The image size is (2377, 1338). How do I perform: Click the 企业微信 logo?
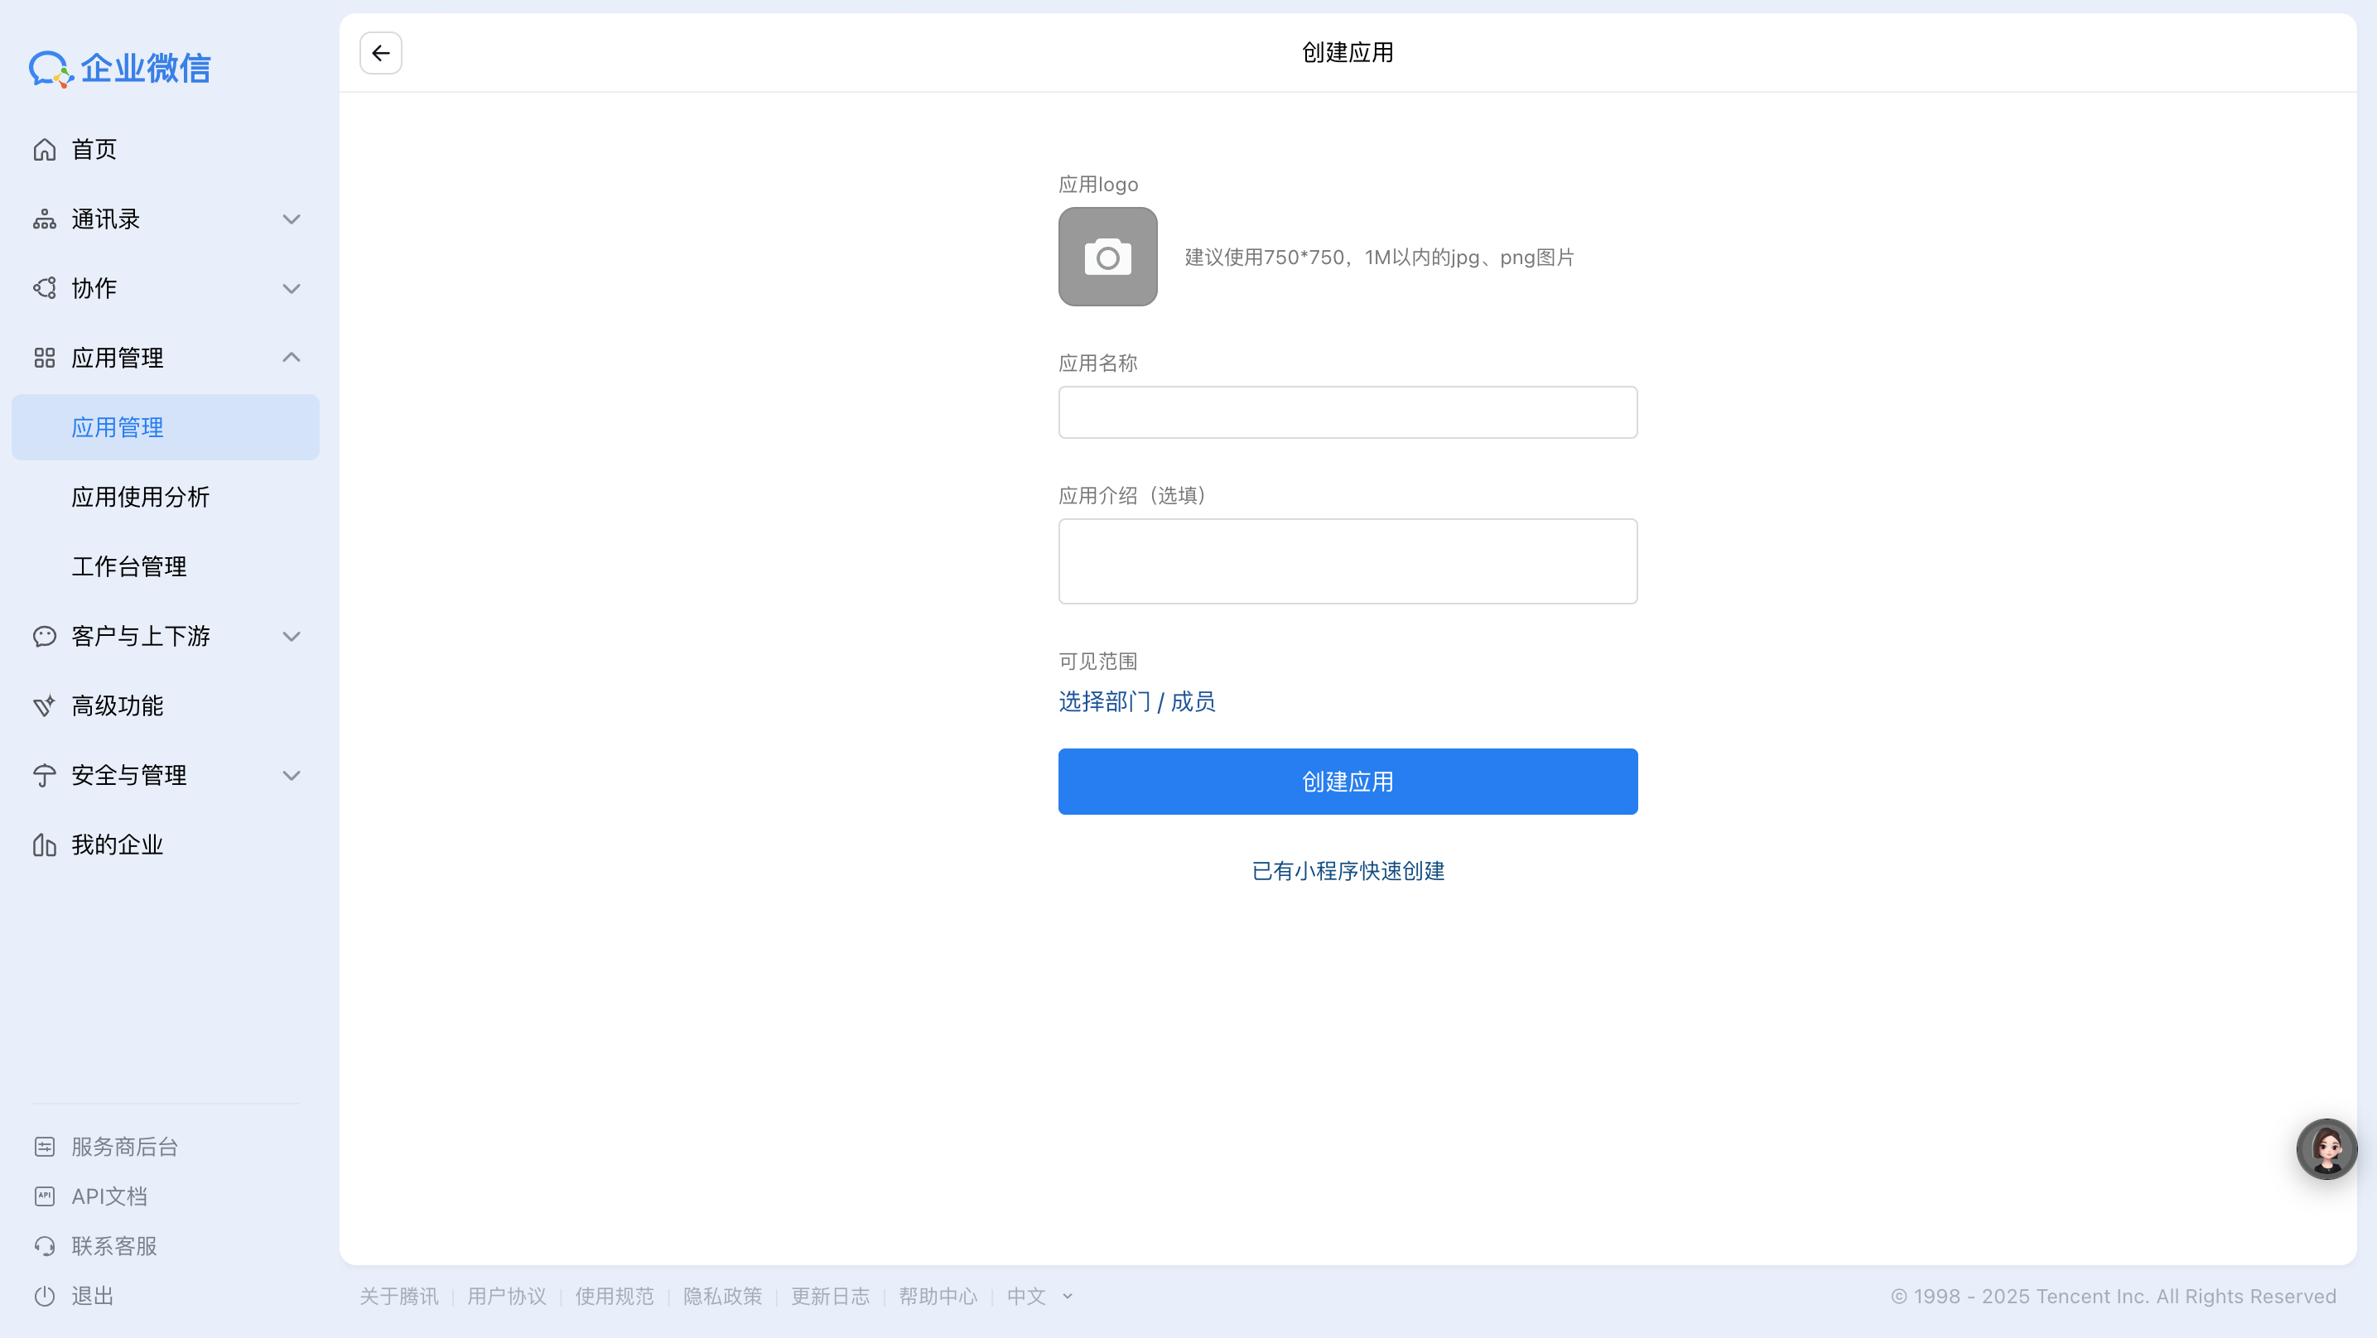[120, 68]
